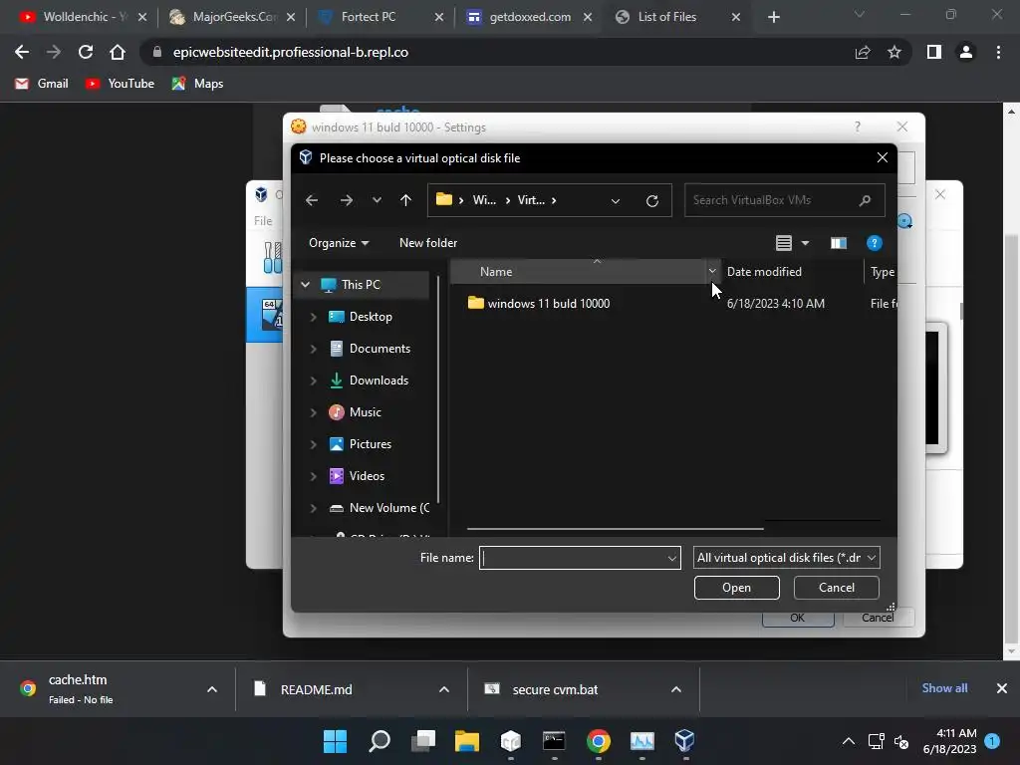Image resolution: width=1020 pixels, height=765 pixels.
Task: Open file dialog help icon
Action: [875, 243]
